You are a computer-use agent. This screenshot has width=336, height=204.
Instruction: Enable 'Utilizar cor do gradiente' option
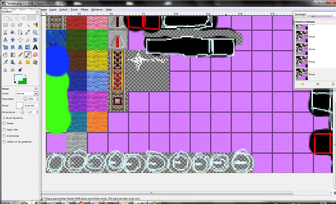[4, 142]
